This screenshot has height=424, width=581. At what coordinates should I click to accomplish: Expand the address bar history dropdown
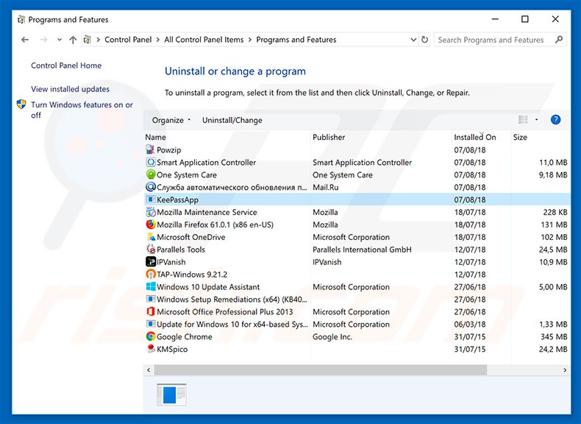point(413,39)
